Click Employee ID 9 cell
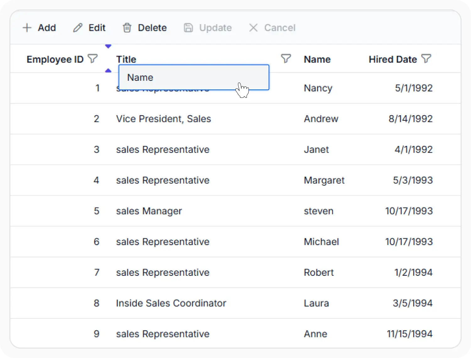The width and height of the screenshot is (471, 358). (x=96, y=334)
